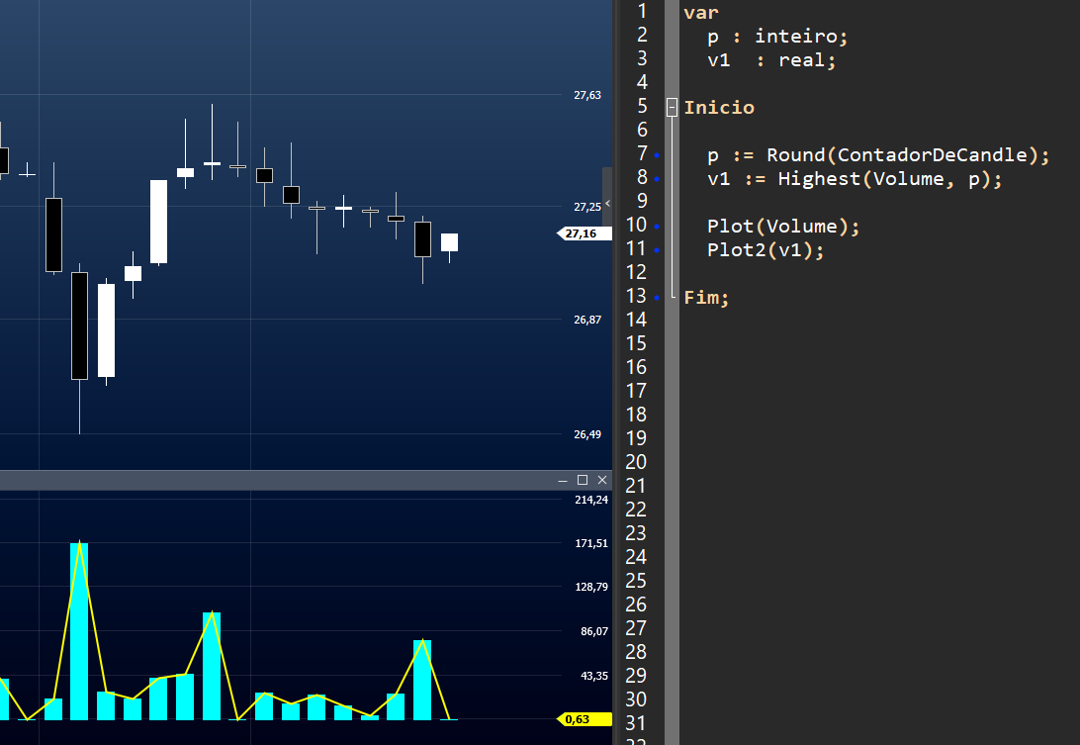Click volume axis label 214,24
The height and width of the screenshot is (745, 1080).
coord(591,500)
